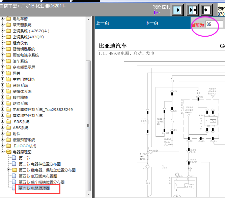
Task: Click the tree panel scrollbar thumb
Action: 88,126
